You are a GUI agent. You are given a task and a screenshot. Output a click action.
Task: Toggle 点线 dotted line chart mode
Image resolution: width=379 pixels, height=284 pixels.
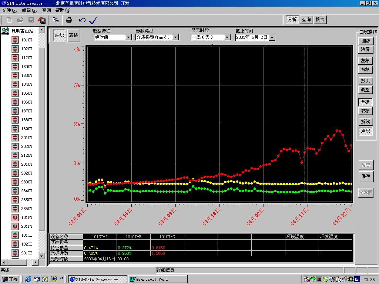tap(365, 131)
